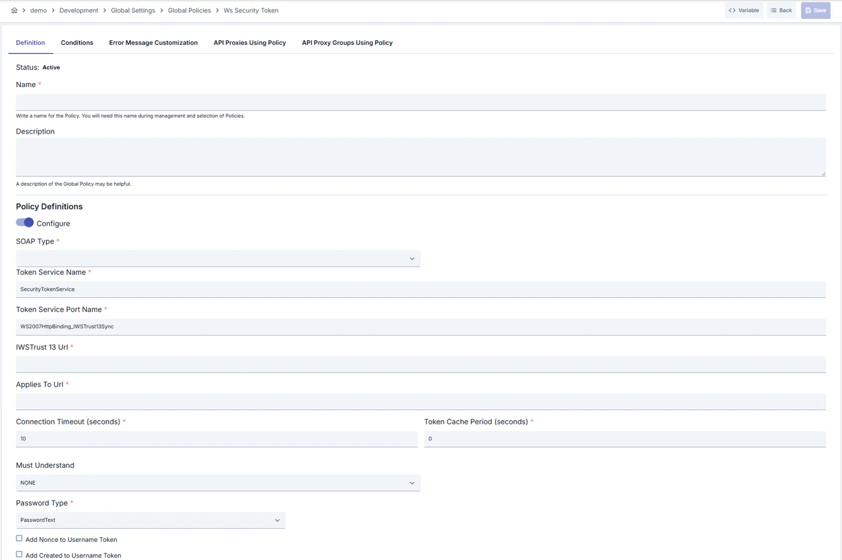Focus the Applies To Url field
The width and height of the screenshot is (842, 560).
point(421,401)
